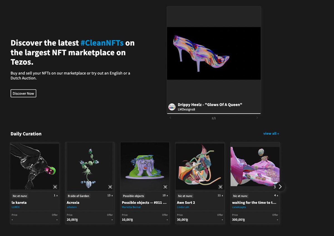Click the hic et nunc tag on la kareta

20,196
